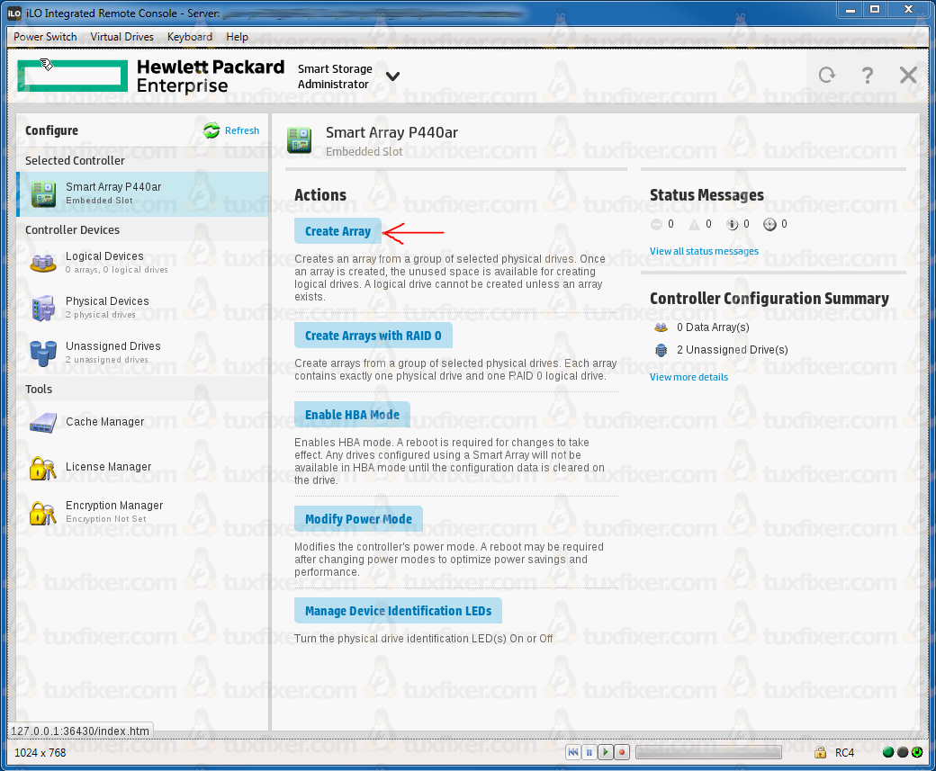
Task: Expand the Smart Storage Administrator dropdown arrow
Action: tap(392, 76)
